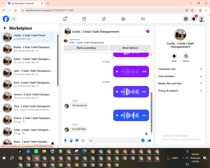Click the listing photo in right panel

180,34
